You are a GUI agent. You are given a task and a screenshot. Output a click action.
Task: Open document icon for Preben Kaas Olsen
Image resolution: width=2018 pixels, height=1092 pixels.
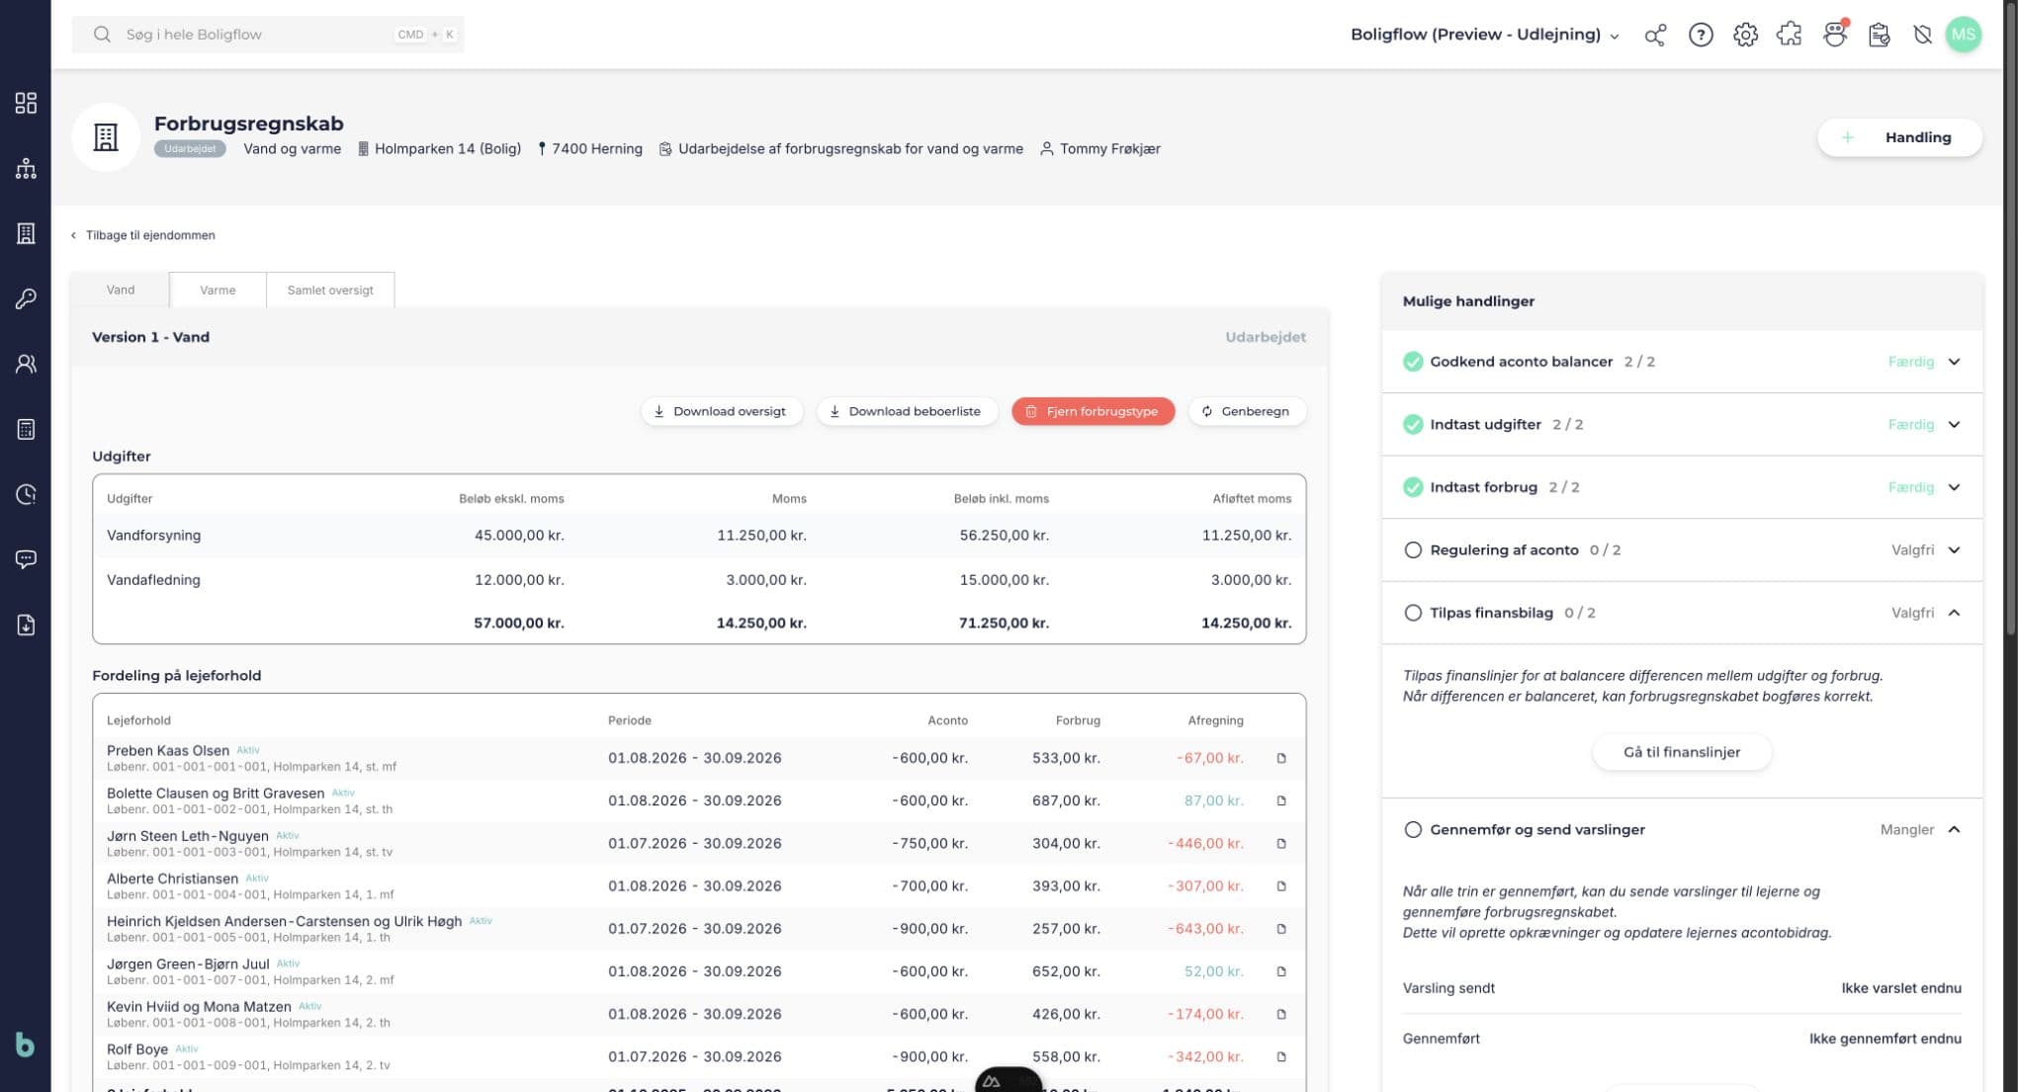[x=1281, y=758]
